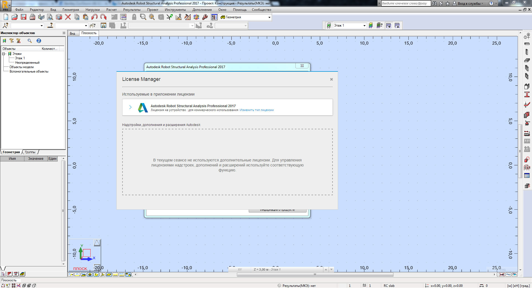Open the Этаж 1 story dropdown
The image size is (532, 288).
coord(364,25)
